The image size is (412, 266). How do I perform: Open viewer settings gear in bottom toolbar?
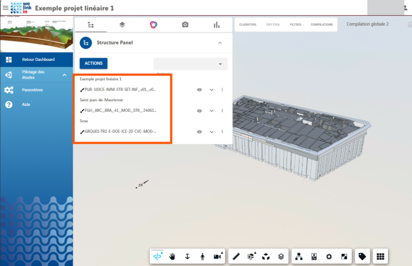(x=329, y=257)
